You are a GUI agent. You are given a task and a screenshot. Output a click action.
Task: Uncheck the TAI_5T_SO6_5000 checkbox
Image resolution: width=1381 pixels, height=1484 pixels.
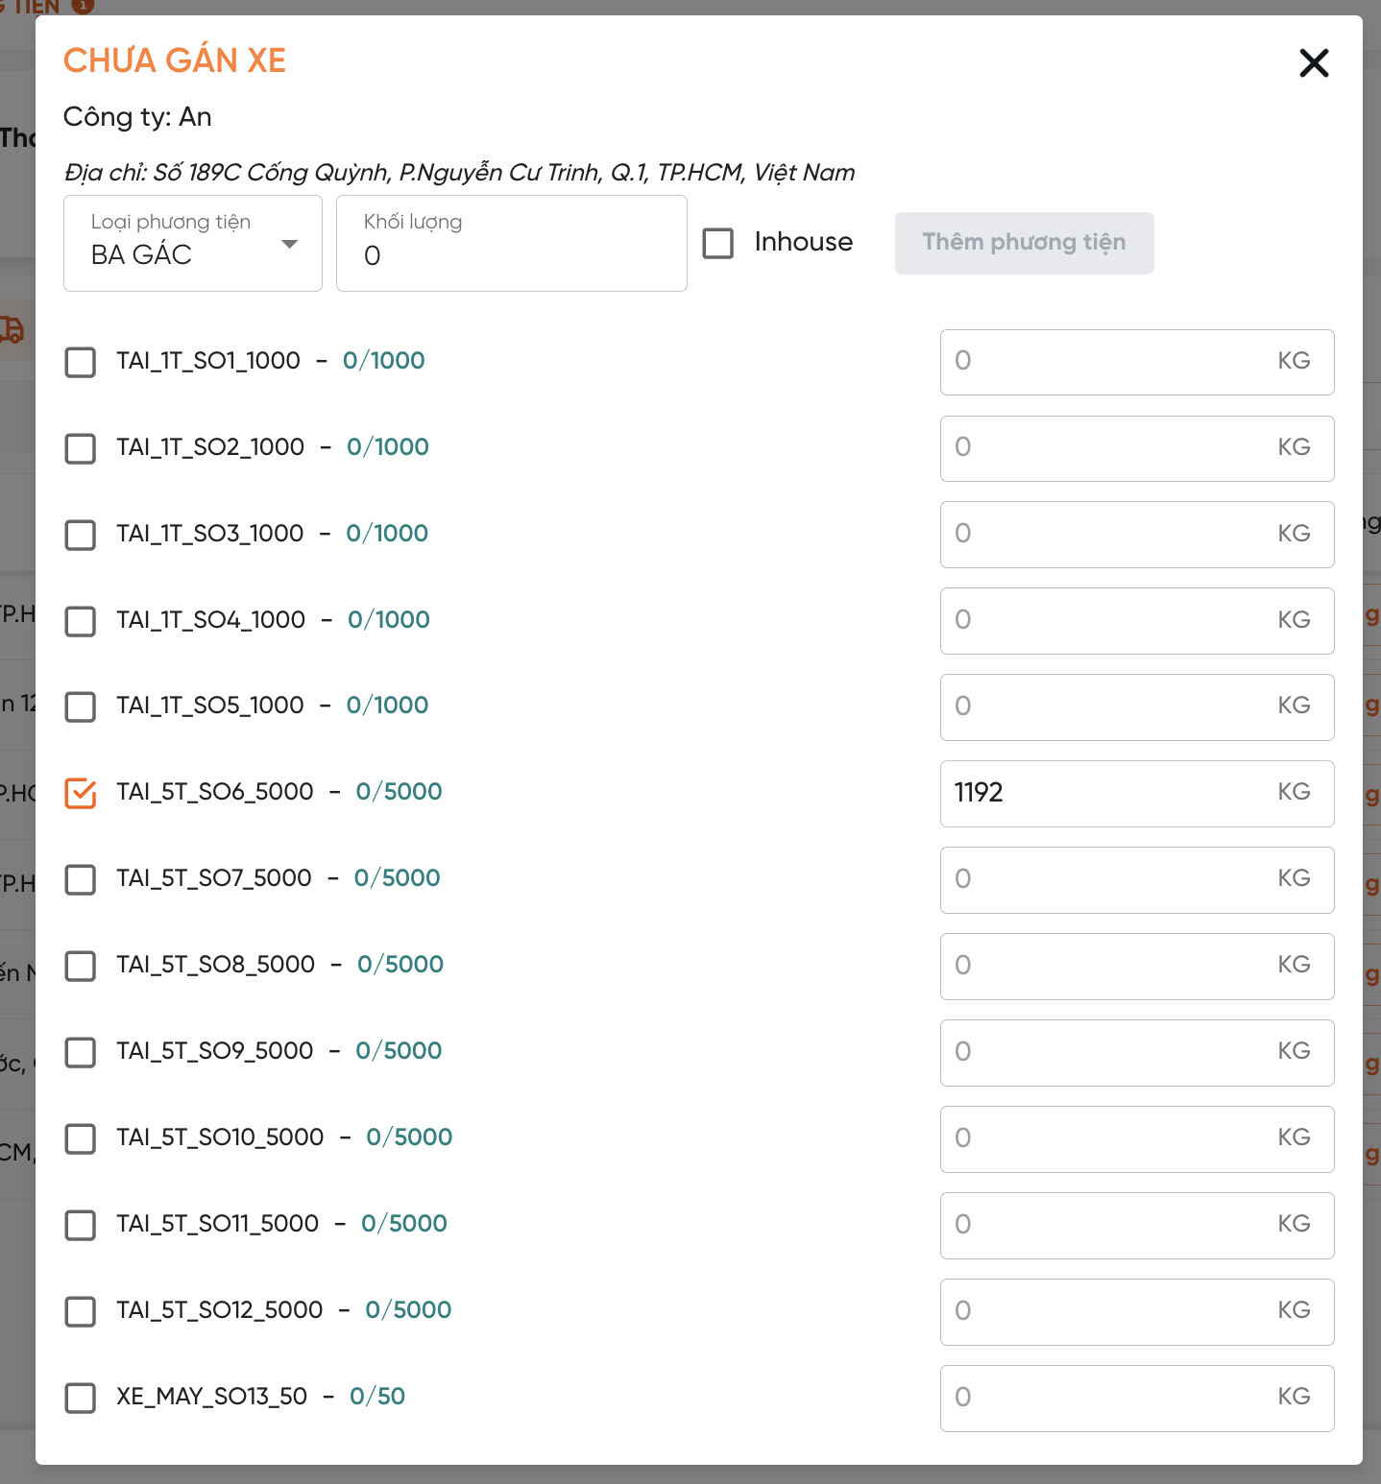pyautogui.click(x=81, y=793)
